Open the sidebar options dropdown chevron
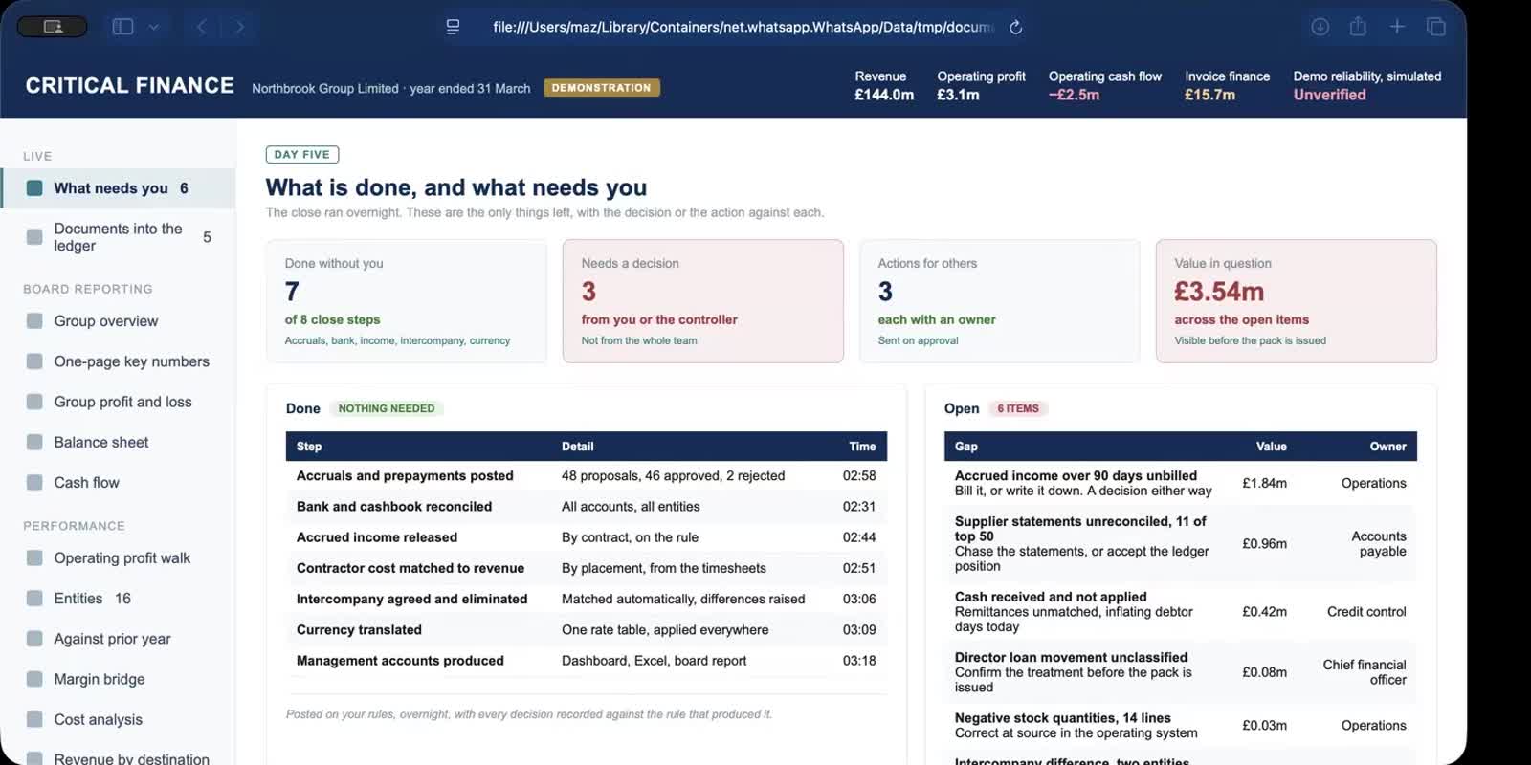The height and width of the screenshot is (765, 1531). pos(154,27)
